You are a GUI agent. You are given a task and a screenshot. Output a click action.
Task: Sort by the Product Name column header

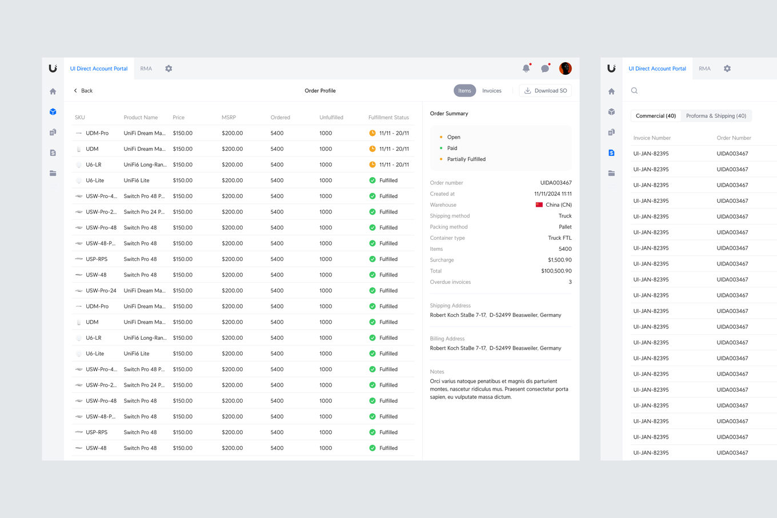141,118
